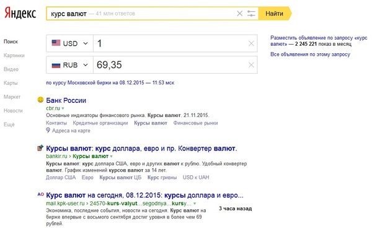Switch to the Картинки tab

click(14, 56)
